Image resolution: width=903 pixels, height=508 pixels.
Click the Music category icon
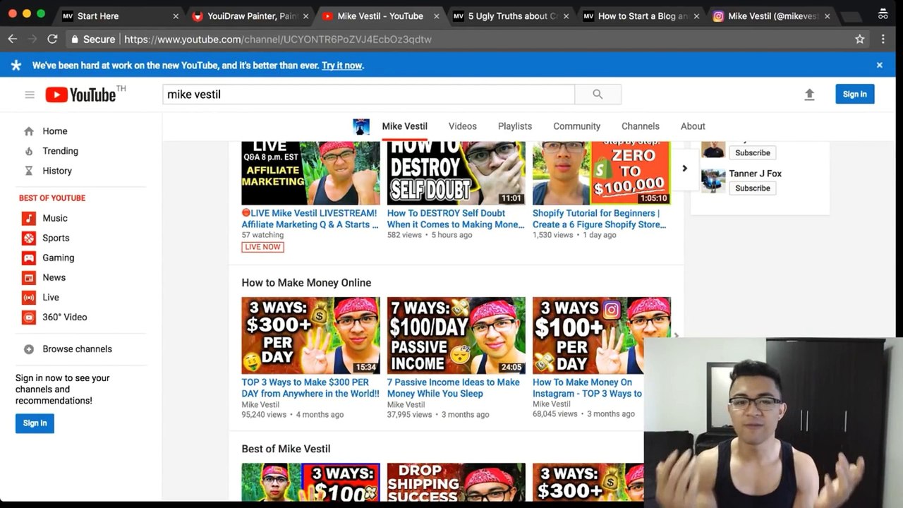pos(29,219)
